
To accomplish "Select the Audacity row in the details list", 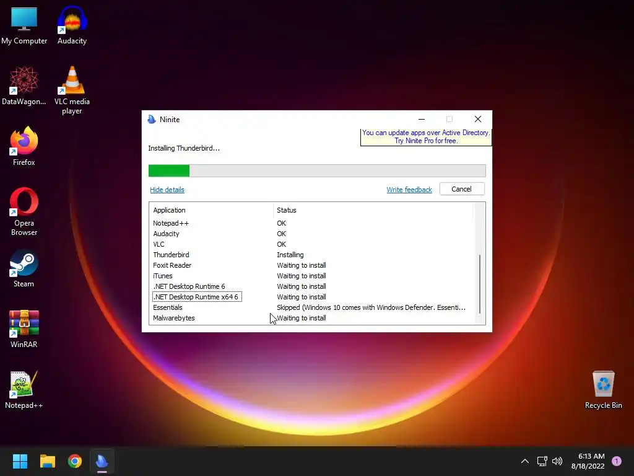I will pyautogui.click(x=311, y=234).
